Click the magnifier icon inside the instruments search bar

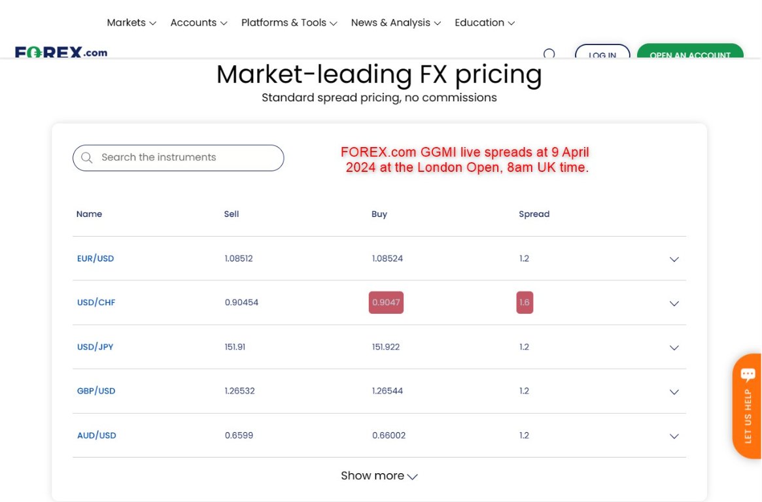coord(87,158)
